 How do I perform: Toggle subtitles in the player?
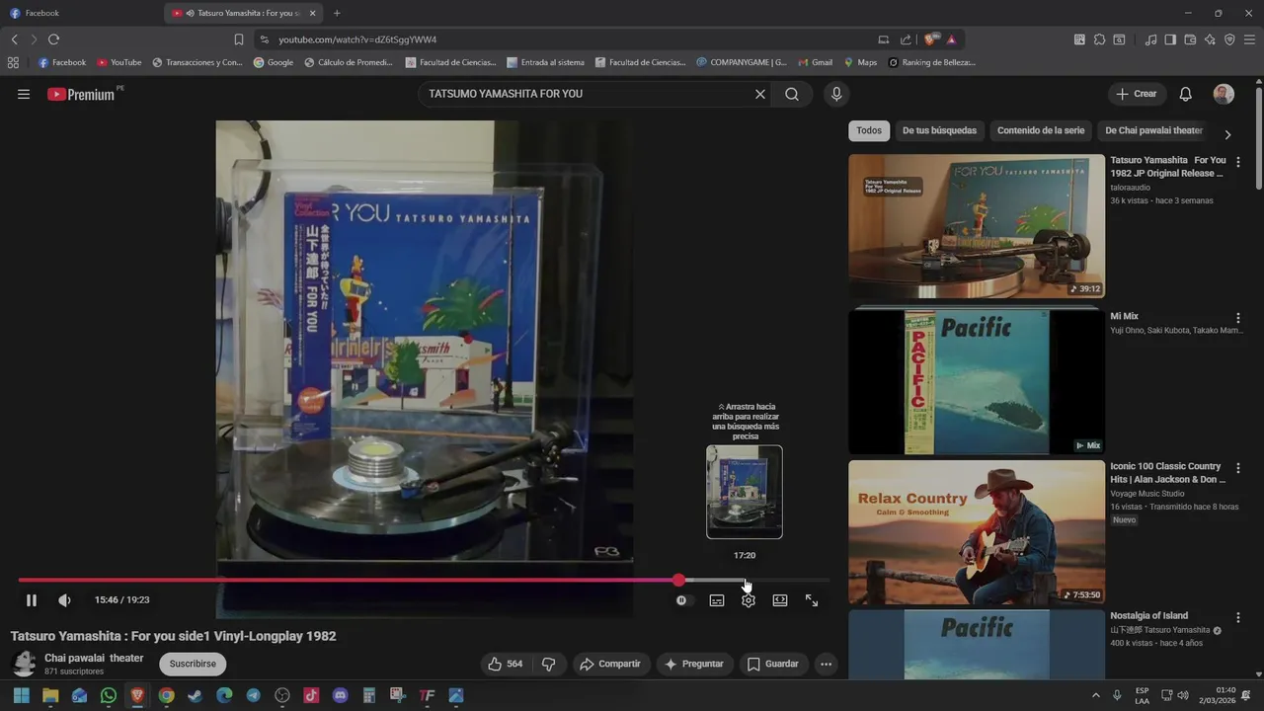[717, 600]
